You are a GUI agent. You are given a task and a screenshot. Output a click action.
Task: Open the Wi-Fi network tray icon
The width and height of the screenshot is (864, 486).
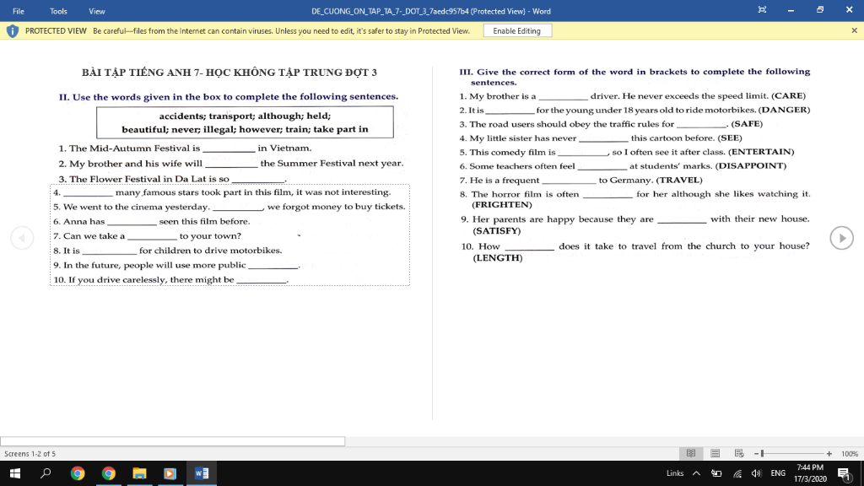pyautogui.click(x=737, y=473)
